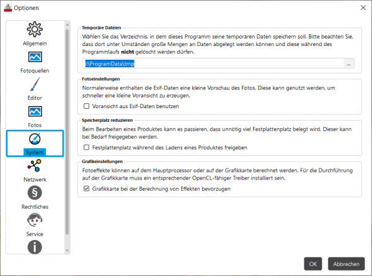Cancel the dialog via Abbrechen

(346, 264)
